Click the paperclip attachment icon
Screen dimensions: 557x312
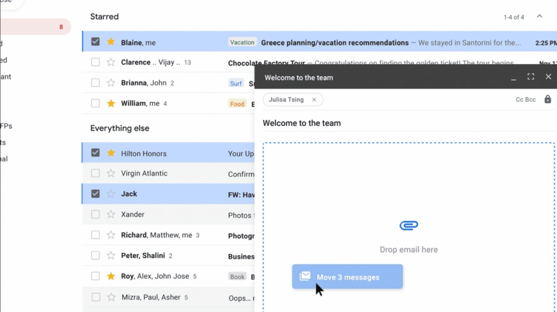tap(409, 225)
